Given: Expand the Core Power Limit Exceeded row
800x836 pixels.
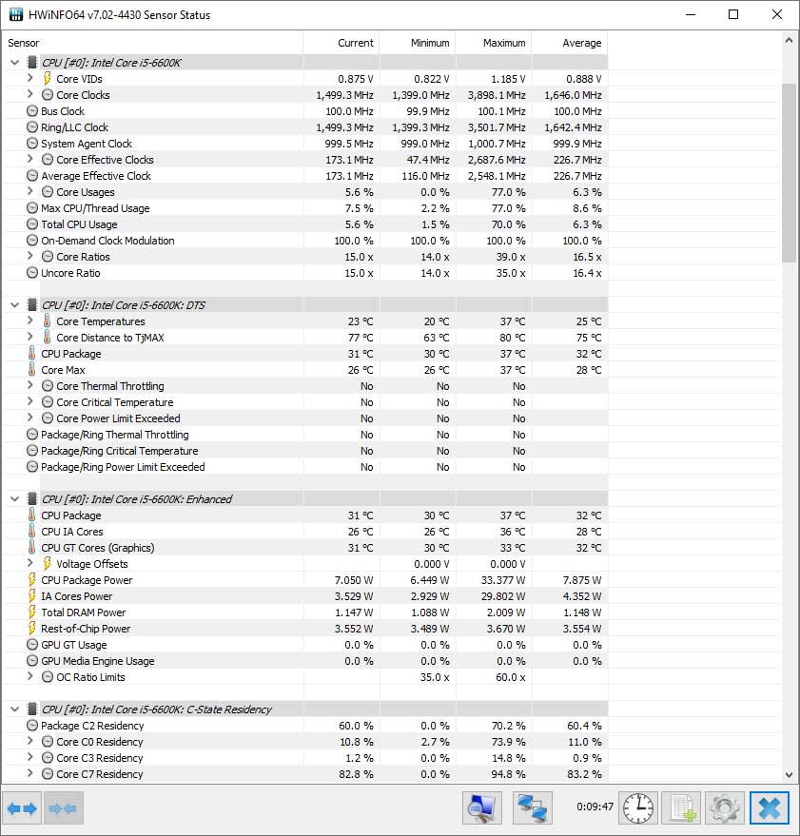Looking at the screenshot, I should click(29, 417).
